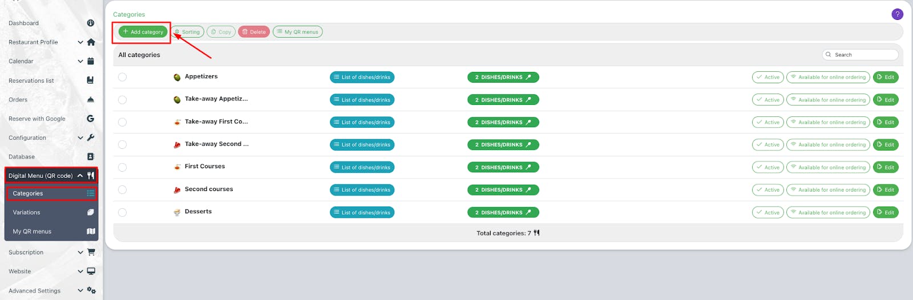Toggle Active status for Appetizers
The width and height of the screenshot is (913, 300).
pyautogui.click(x=768, y=77)
